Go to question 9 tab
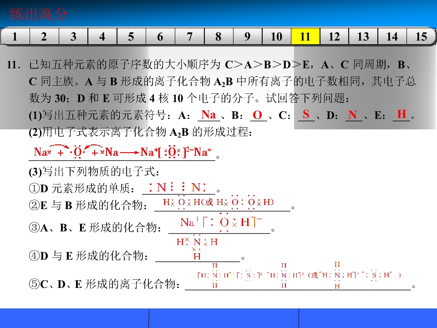This screenshot has width=437, height=328. pos(248,36)
